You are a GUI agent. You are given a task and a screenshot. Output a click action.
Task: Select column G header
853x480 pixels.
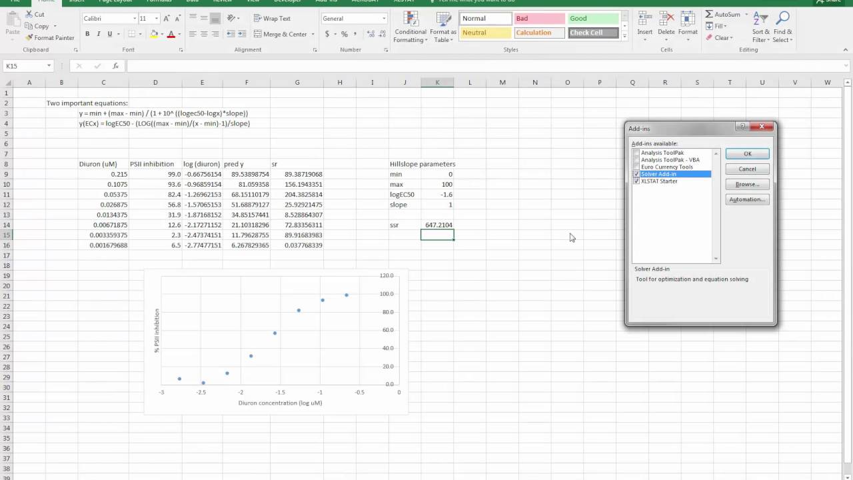coord(297,83)
